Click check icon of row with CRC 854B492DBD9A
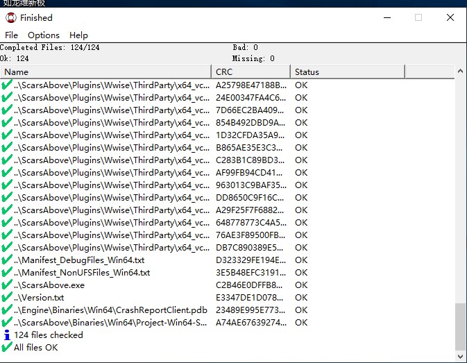Image resolution: width=467 pixels, height=363 pixels. [x=6, y=123]
